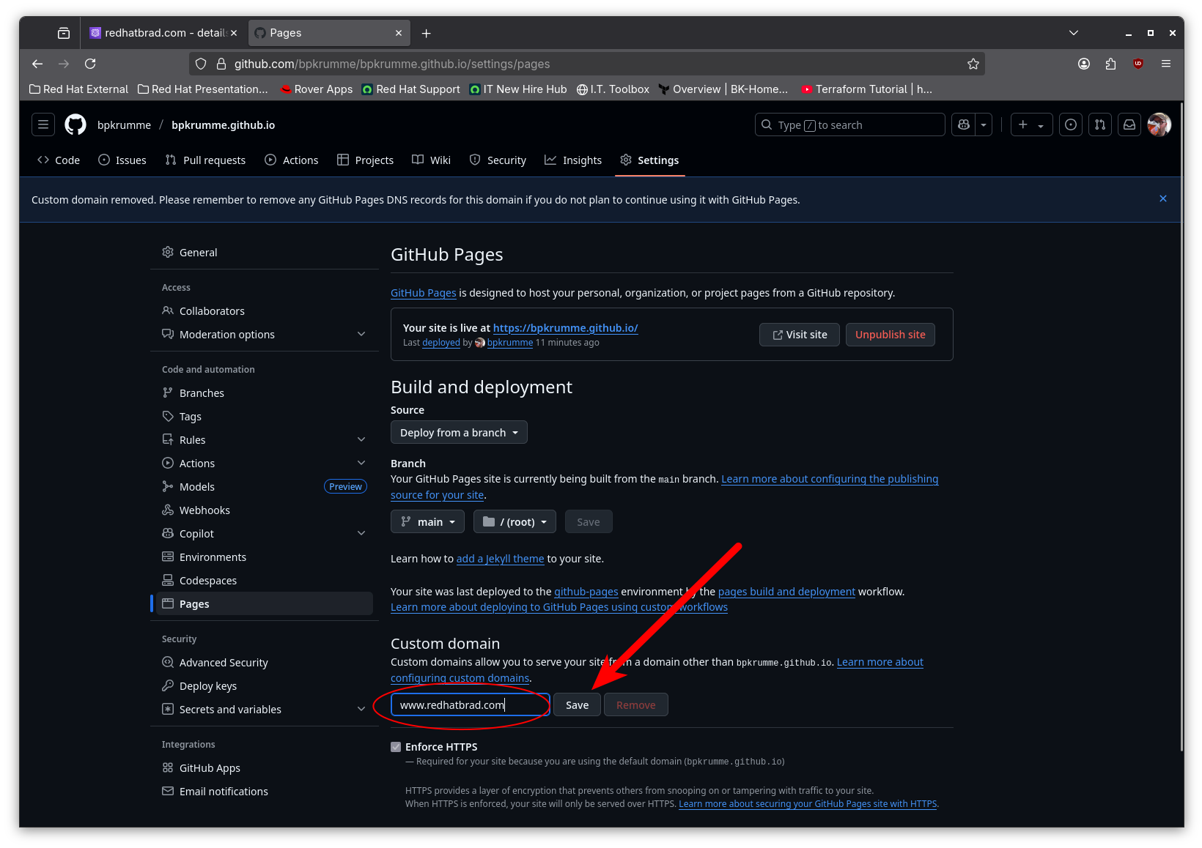Image resolution: width=1202 pixels, height=848 pixels.
Task: Expand the Rules sidebar section
Action: click(x=265, y=440)
